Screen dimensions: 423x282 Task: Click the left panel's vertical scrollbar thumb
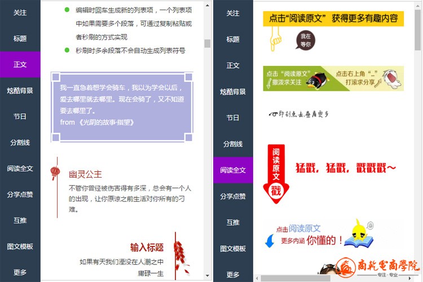[207, 43]
